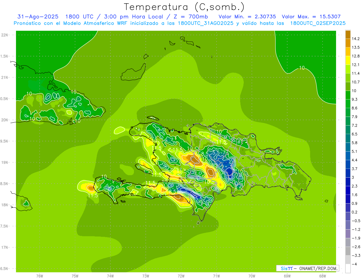Click legend value 6.5 on color scale

tap(354, 134)
